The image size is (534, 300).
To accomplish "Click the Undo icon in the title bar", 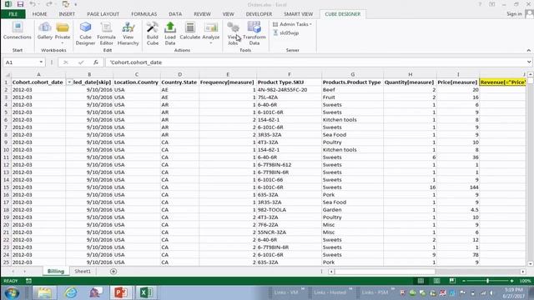I will pos(33,4).
